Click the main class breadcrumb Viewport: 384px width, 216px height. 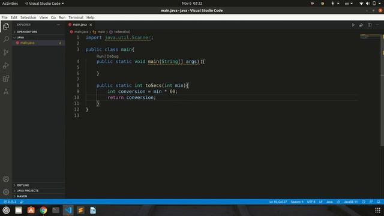[101, 32]
